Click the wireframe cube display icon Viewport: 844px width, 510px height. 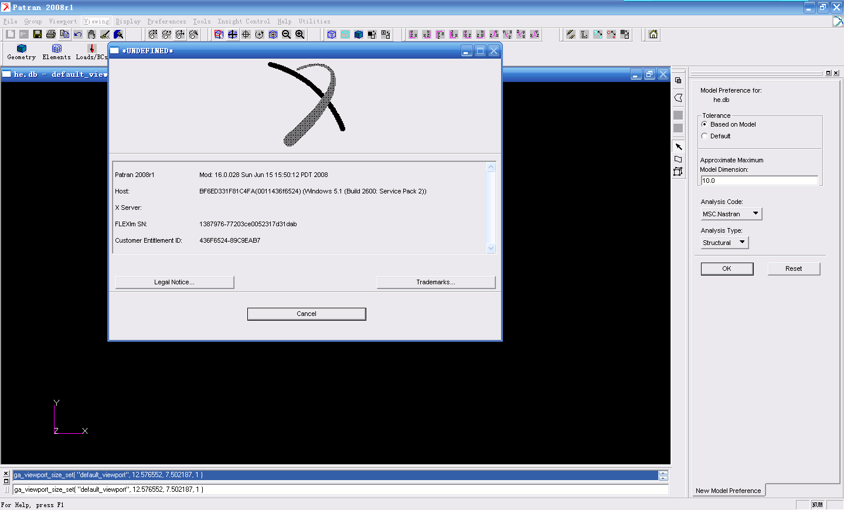332,35
